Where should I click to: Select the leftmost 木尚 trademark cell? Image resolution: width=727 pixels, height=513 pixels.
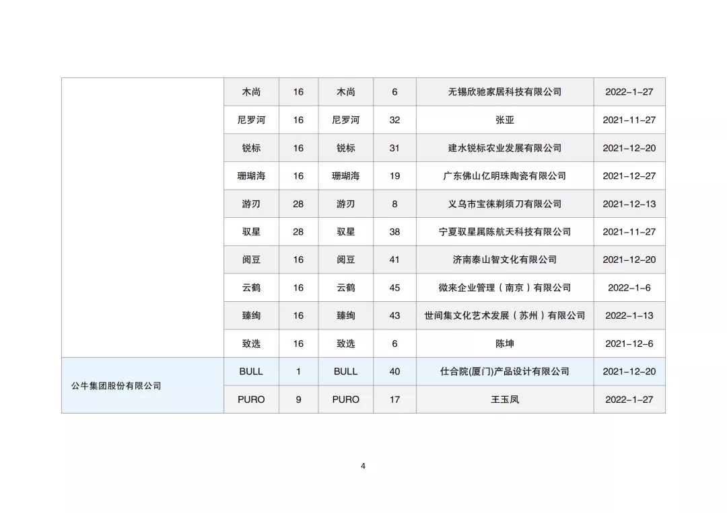coord(251,91)
